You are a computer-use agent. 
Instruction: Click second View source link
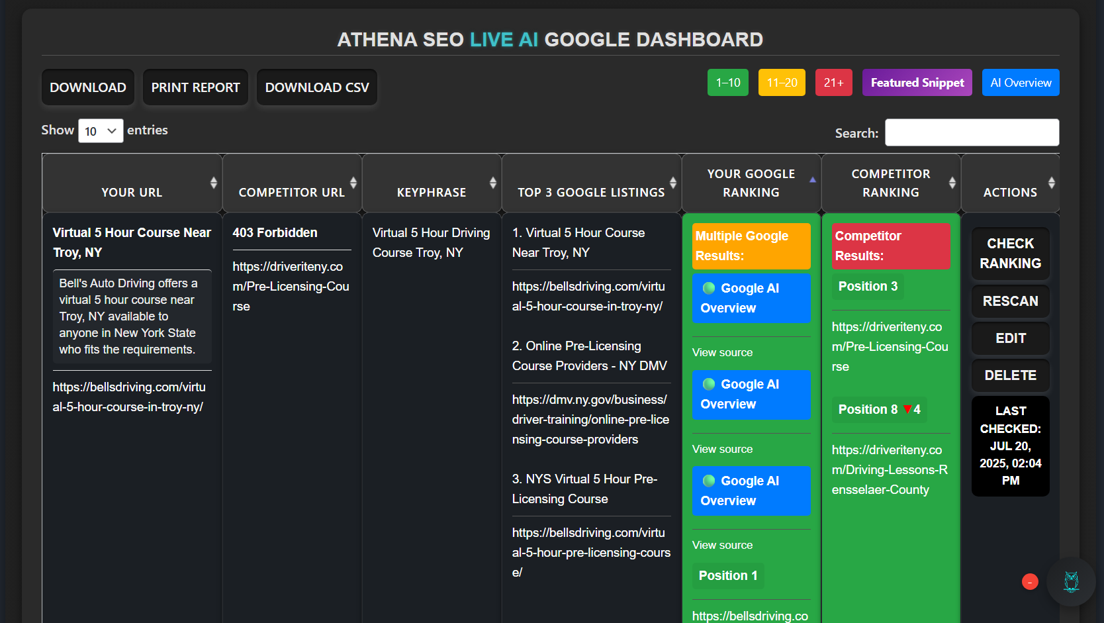[x=722, y=450]
